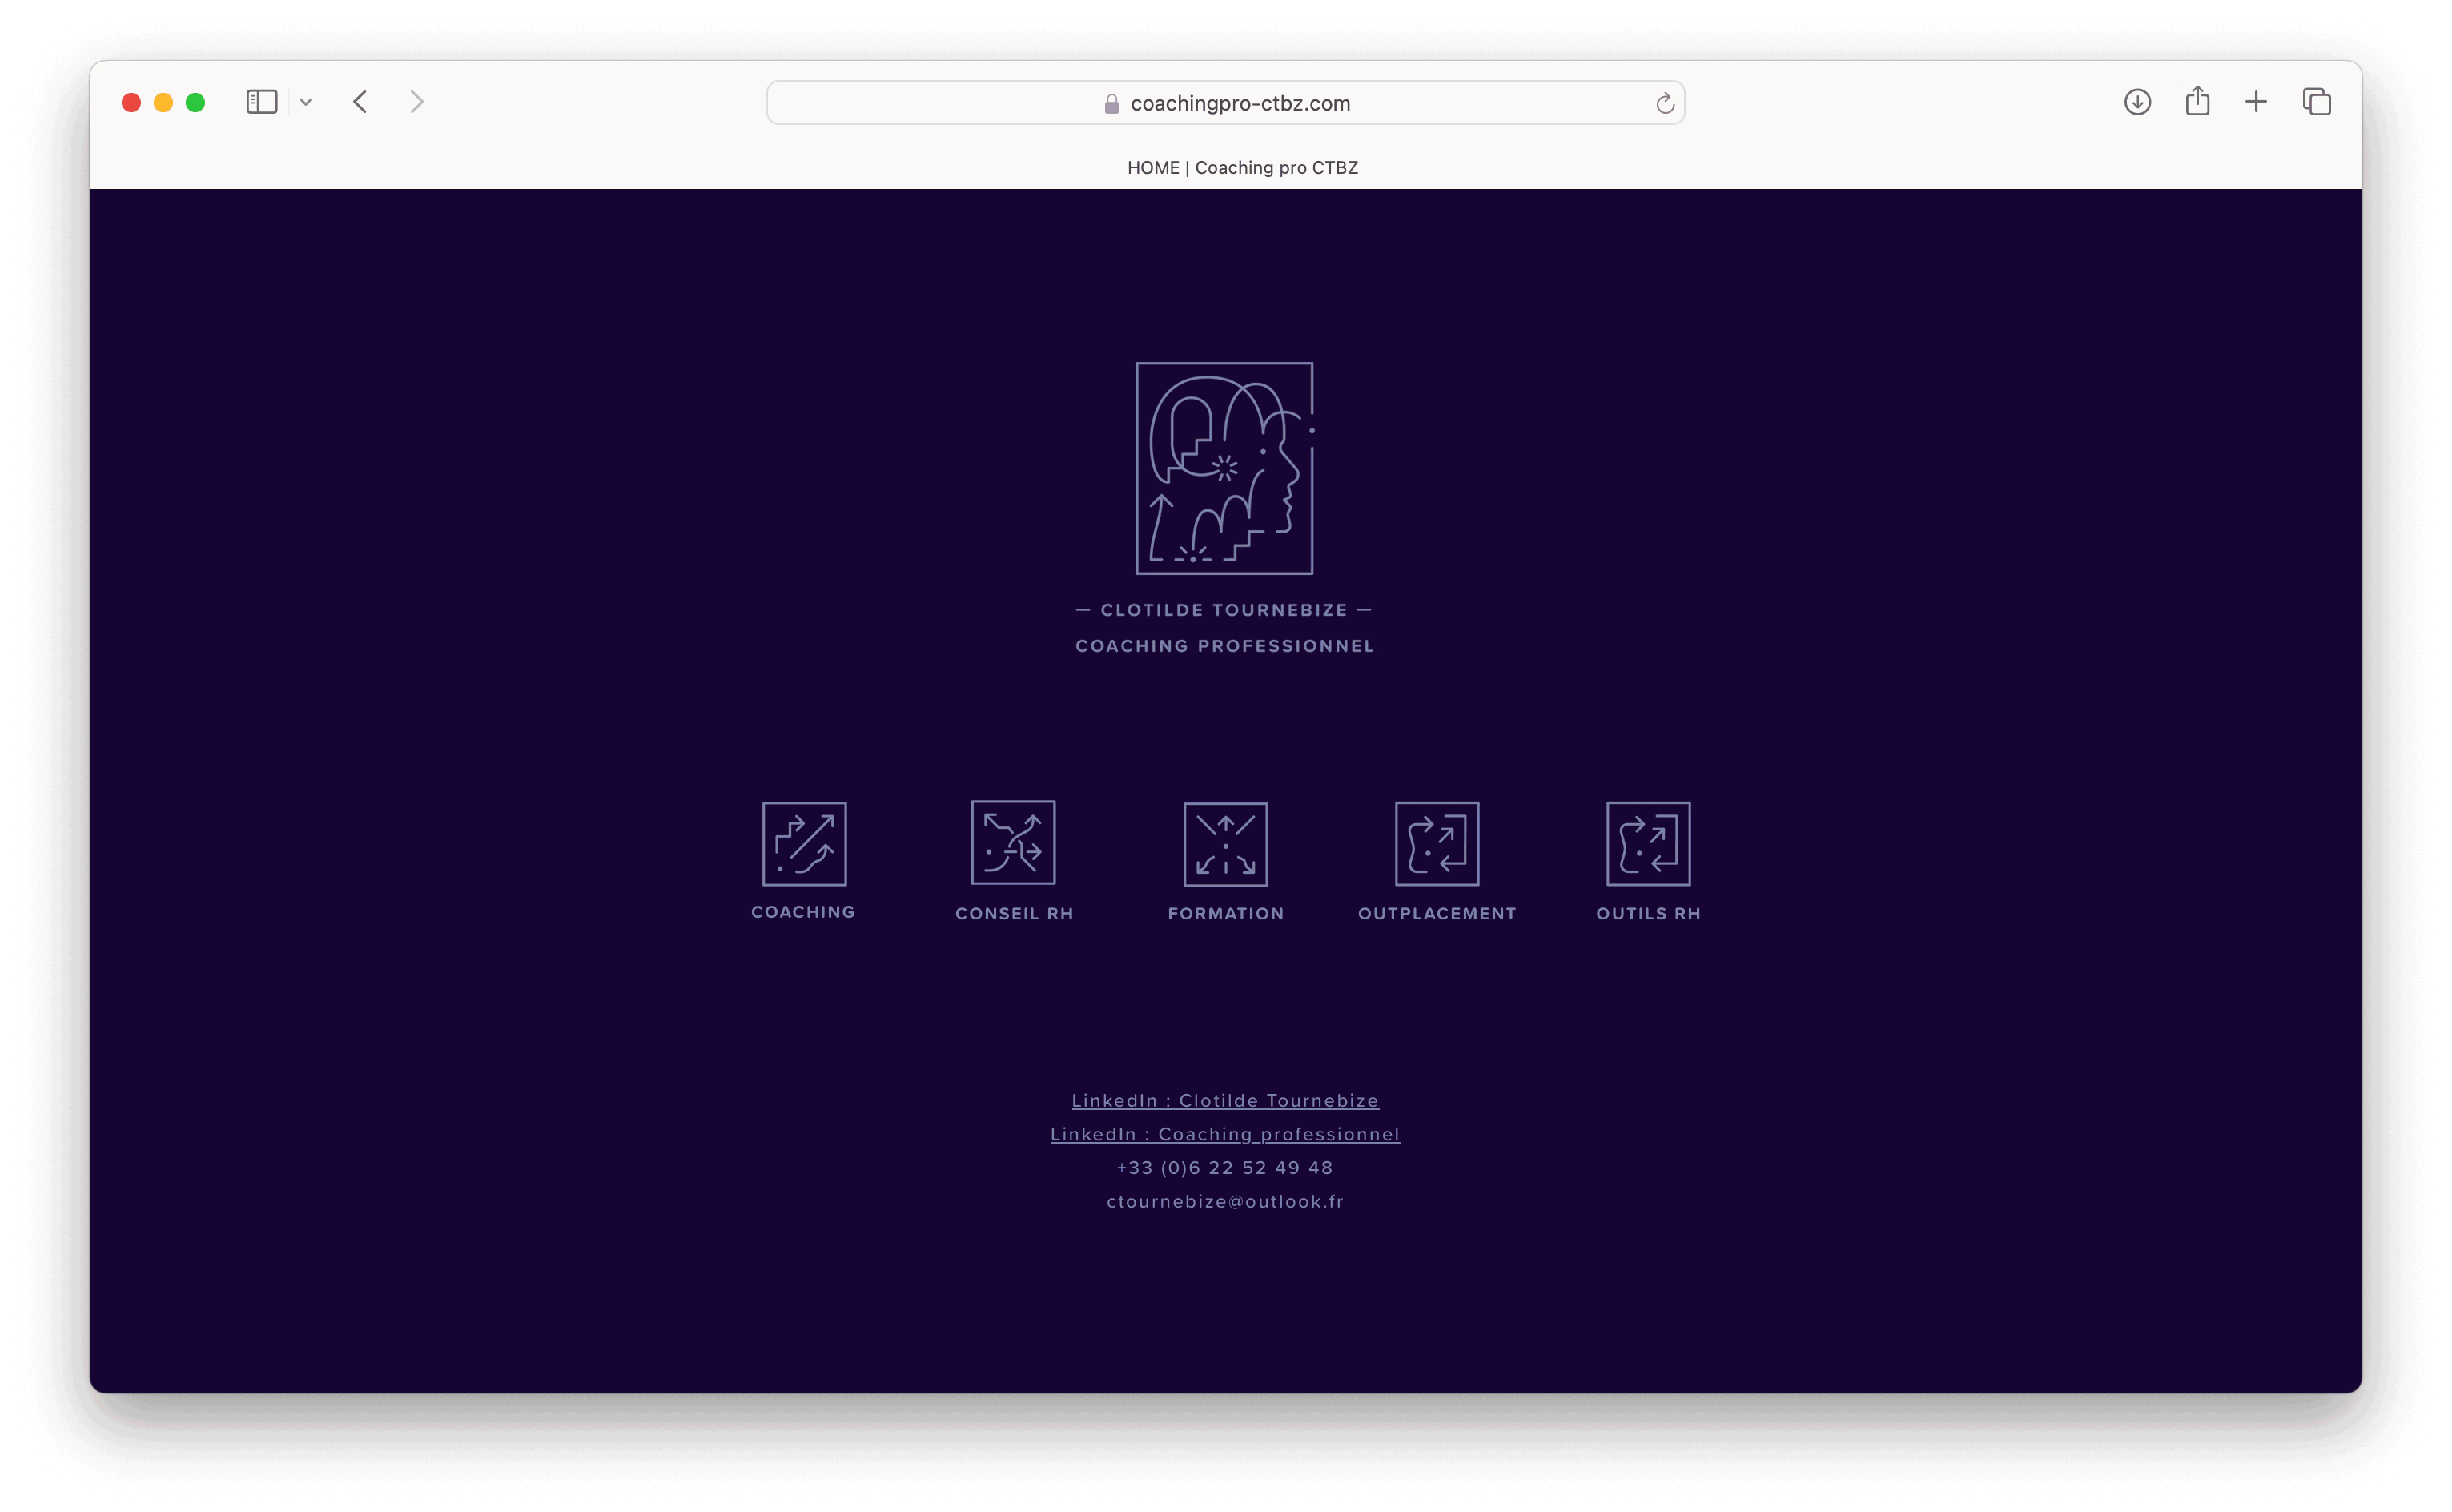Minimize the window with yellow button
This screenshot has height=1512, width=2452.
pos(163,102)
